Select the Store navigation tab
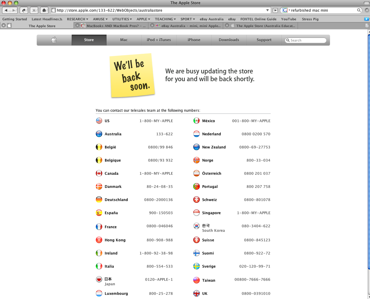Viewport: 370px width, 299px height. 89,40
